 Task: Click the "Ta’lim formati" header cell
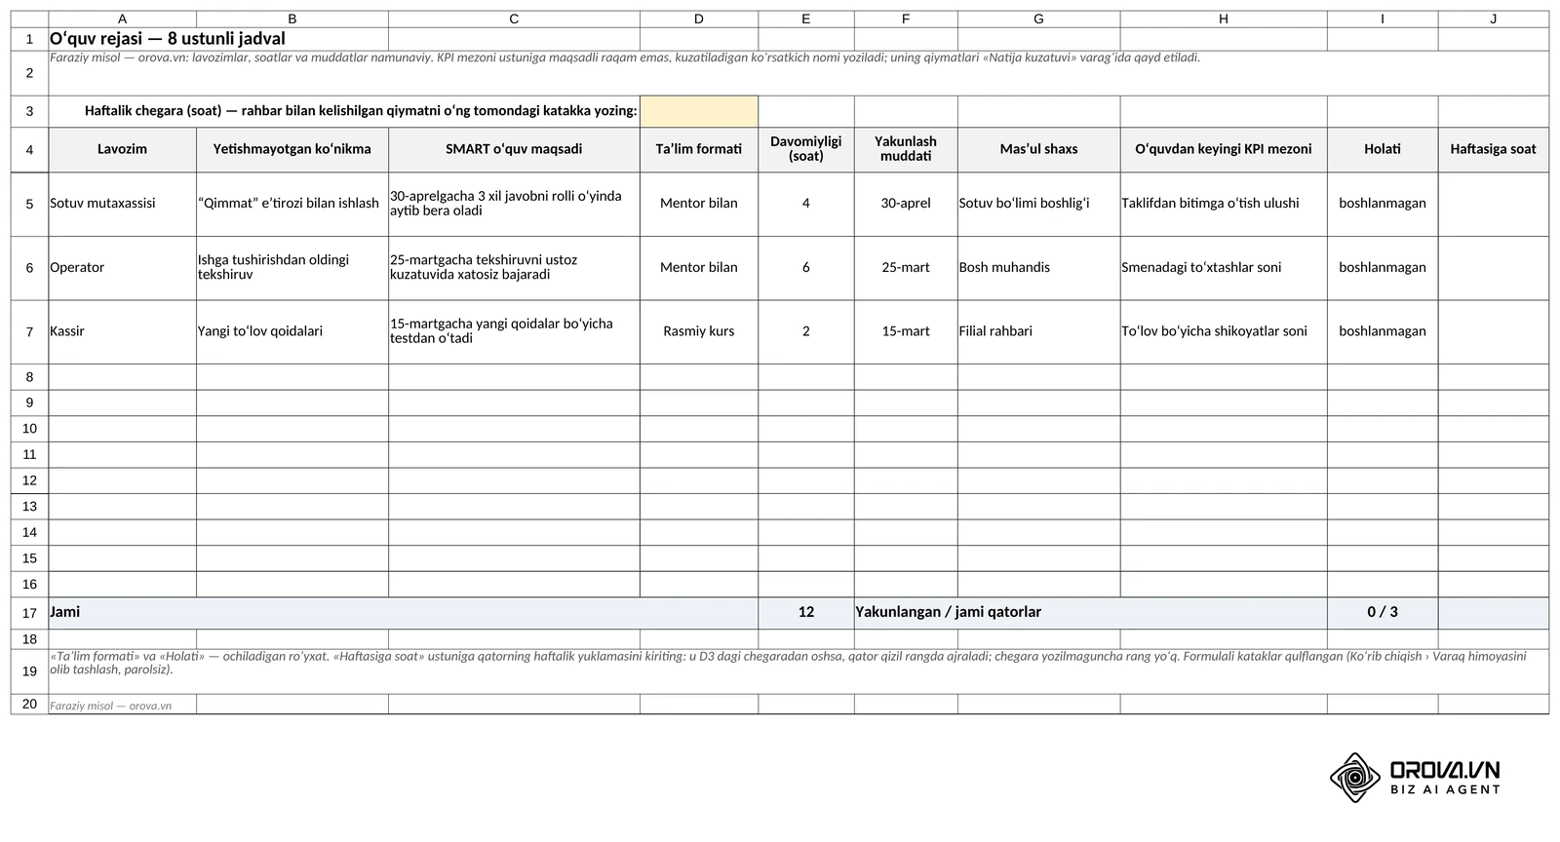[698, 149]
